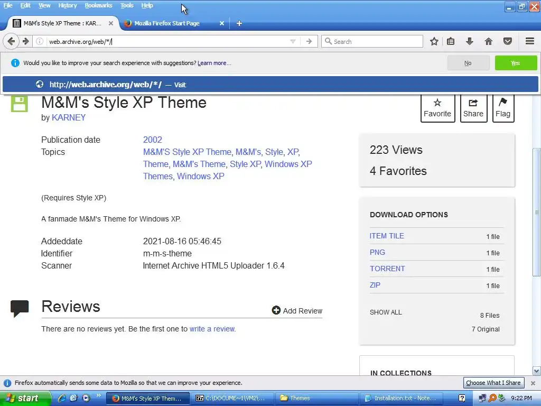
Task: Click the Go arrow in the address bar
Action: click(309, 41)
